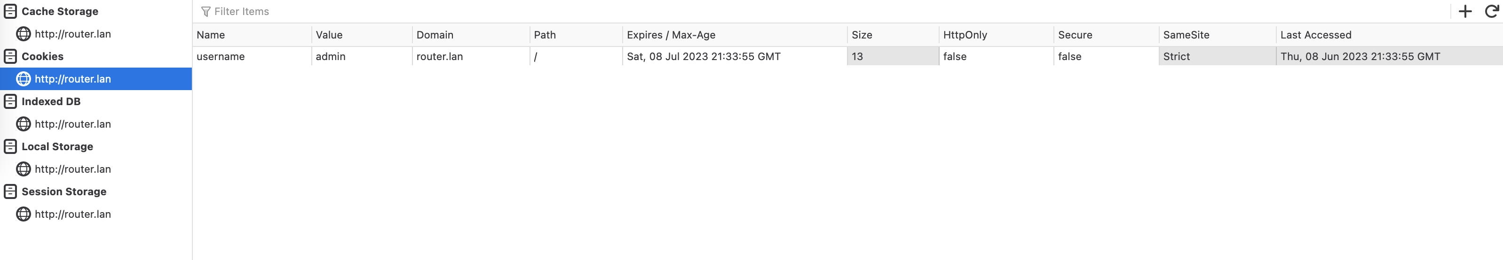Click the refresh storage icon
This screenshot has height=260, width=1503.
[x=1491, y=12]
